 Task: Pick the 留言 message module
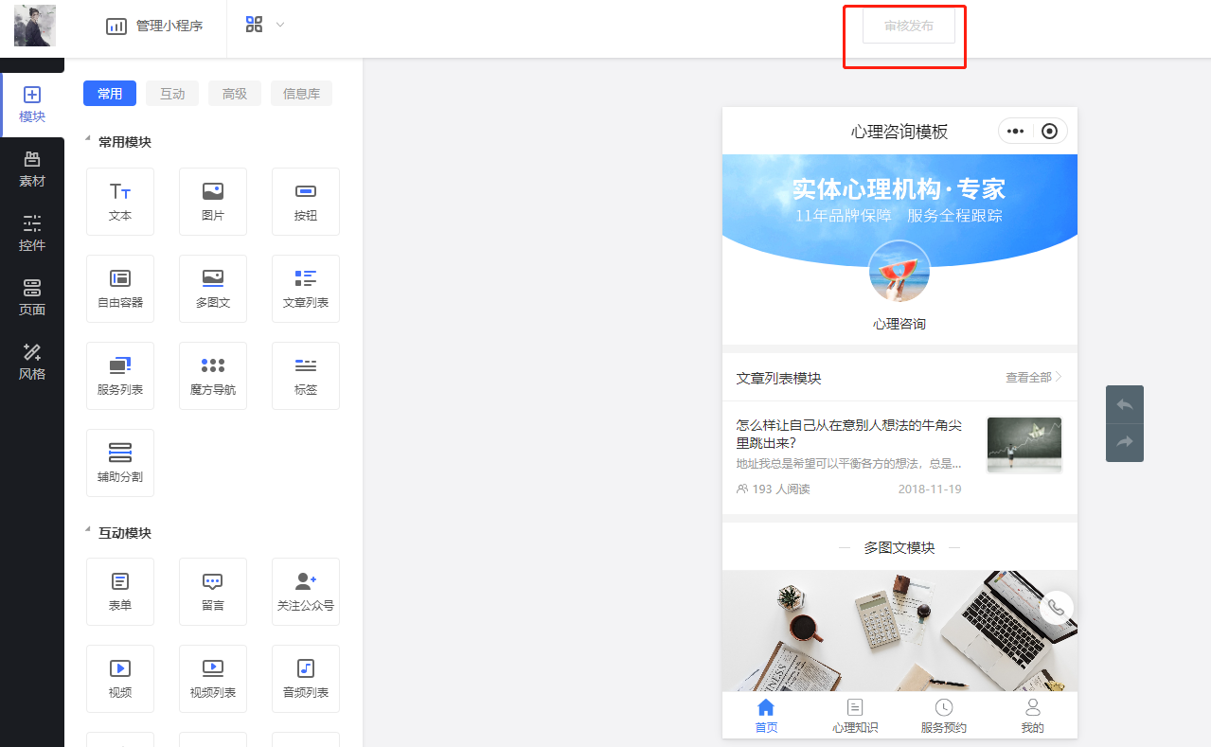click(213, 592)
